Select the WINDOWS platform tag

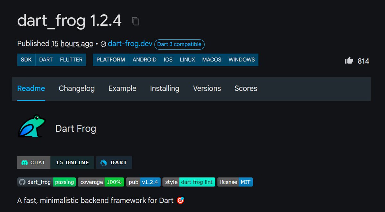click(x=242, y=60)
